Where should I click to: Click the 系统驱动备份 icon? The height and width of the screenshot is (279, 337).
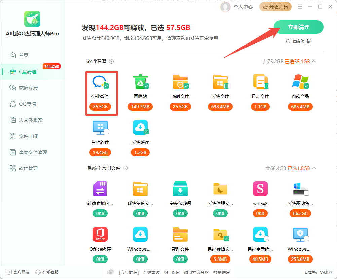pyautogui.click(x=300, y=188)
